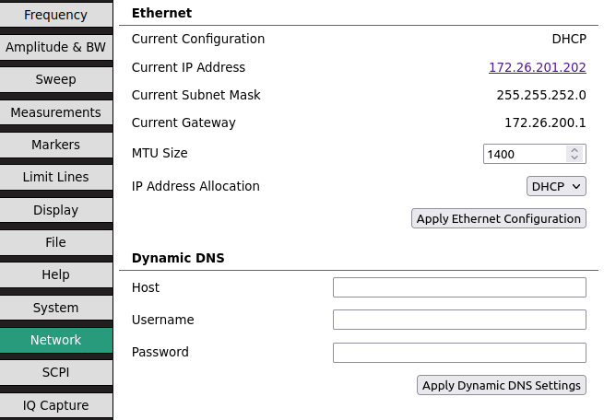Select the SCPI sidebar item

55,372
